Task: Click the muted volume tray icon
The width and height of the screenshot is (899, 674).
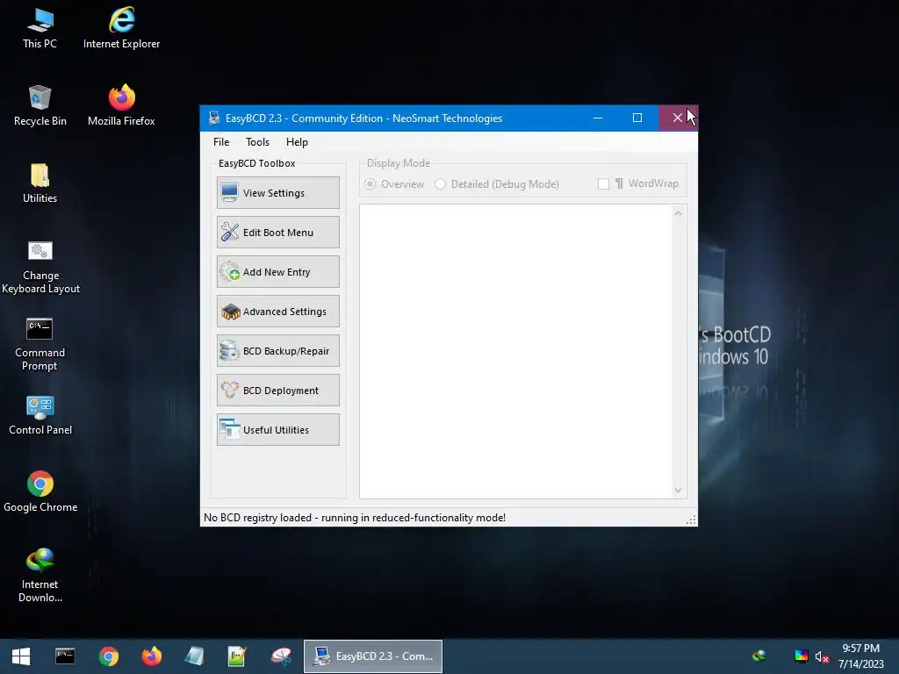Action: point(822,656)
